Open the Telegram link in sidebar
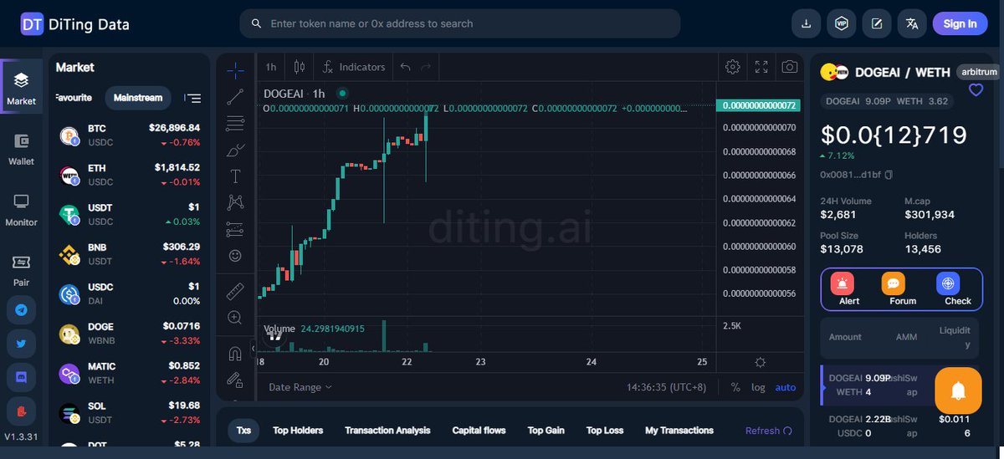 [x=21, y=309]
